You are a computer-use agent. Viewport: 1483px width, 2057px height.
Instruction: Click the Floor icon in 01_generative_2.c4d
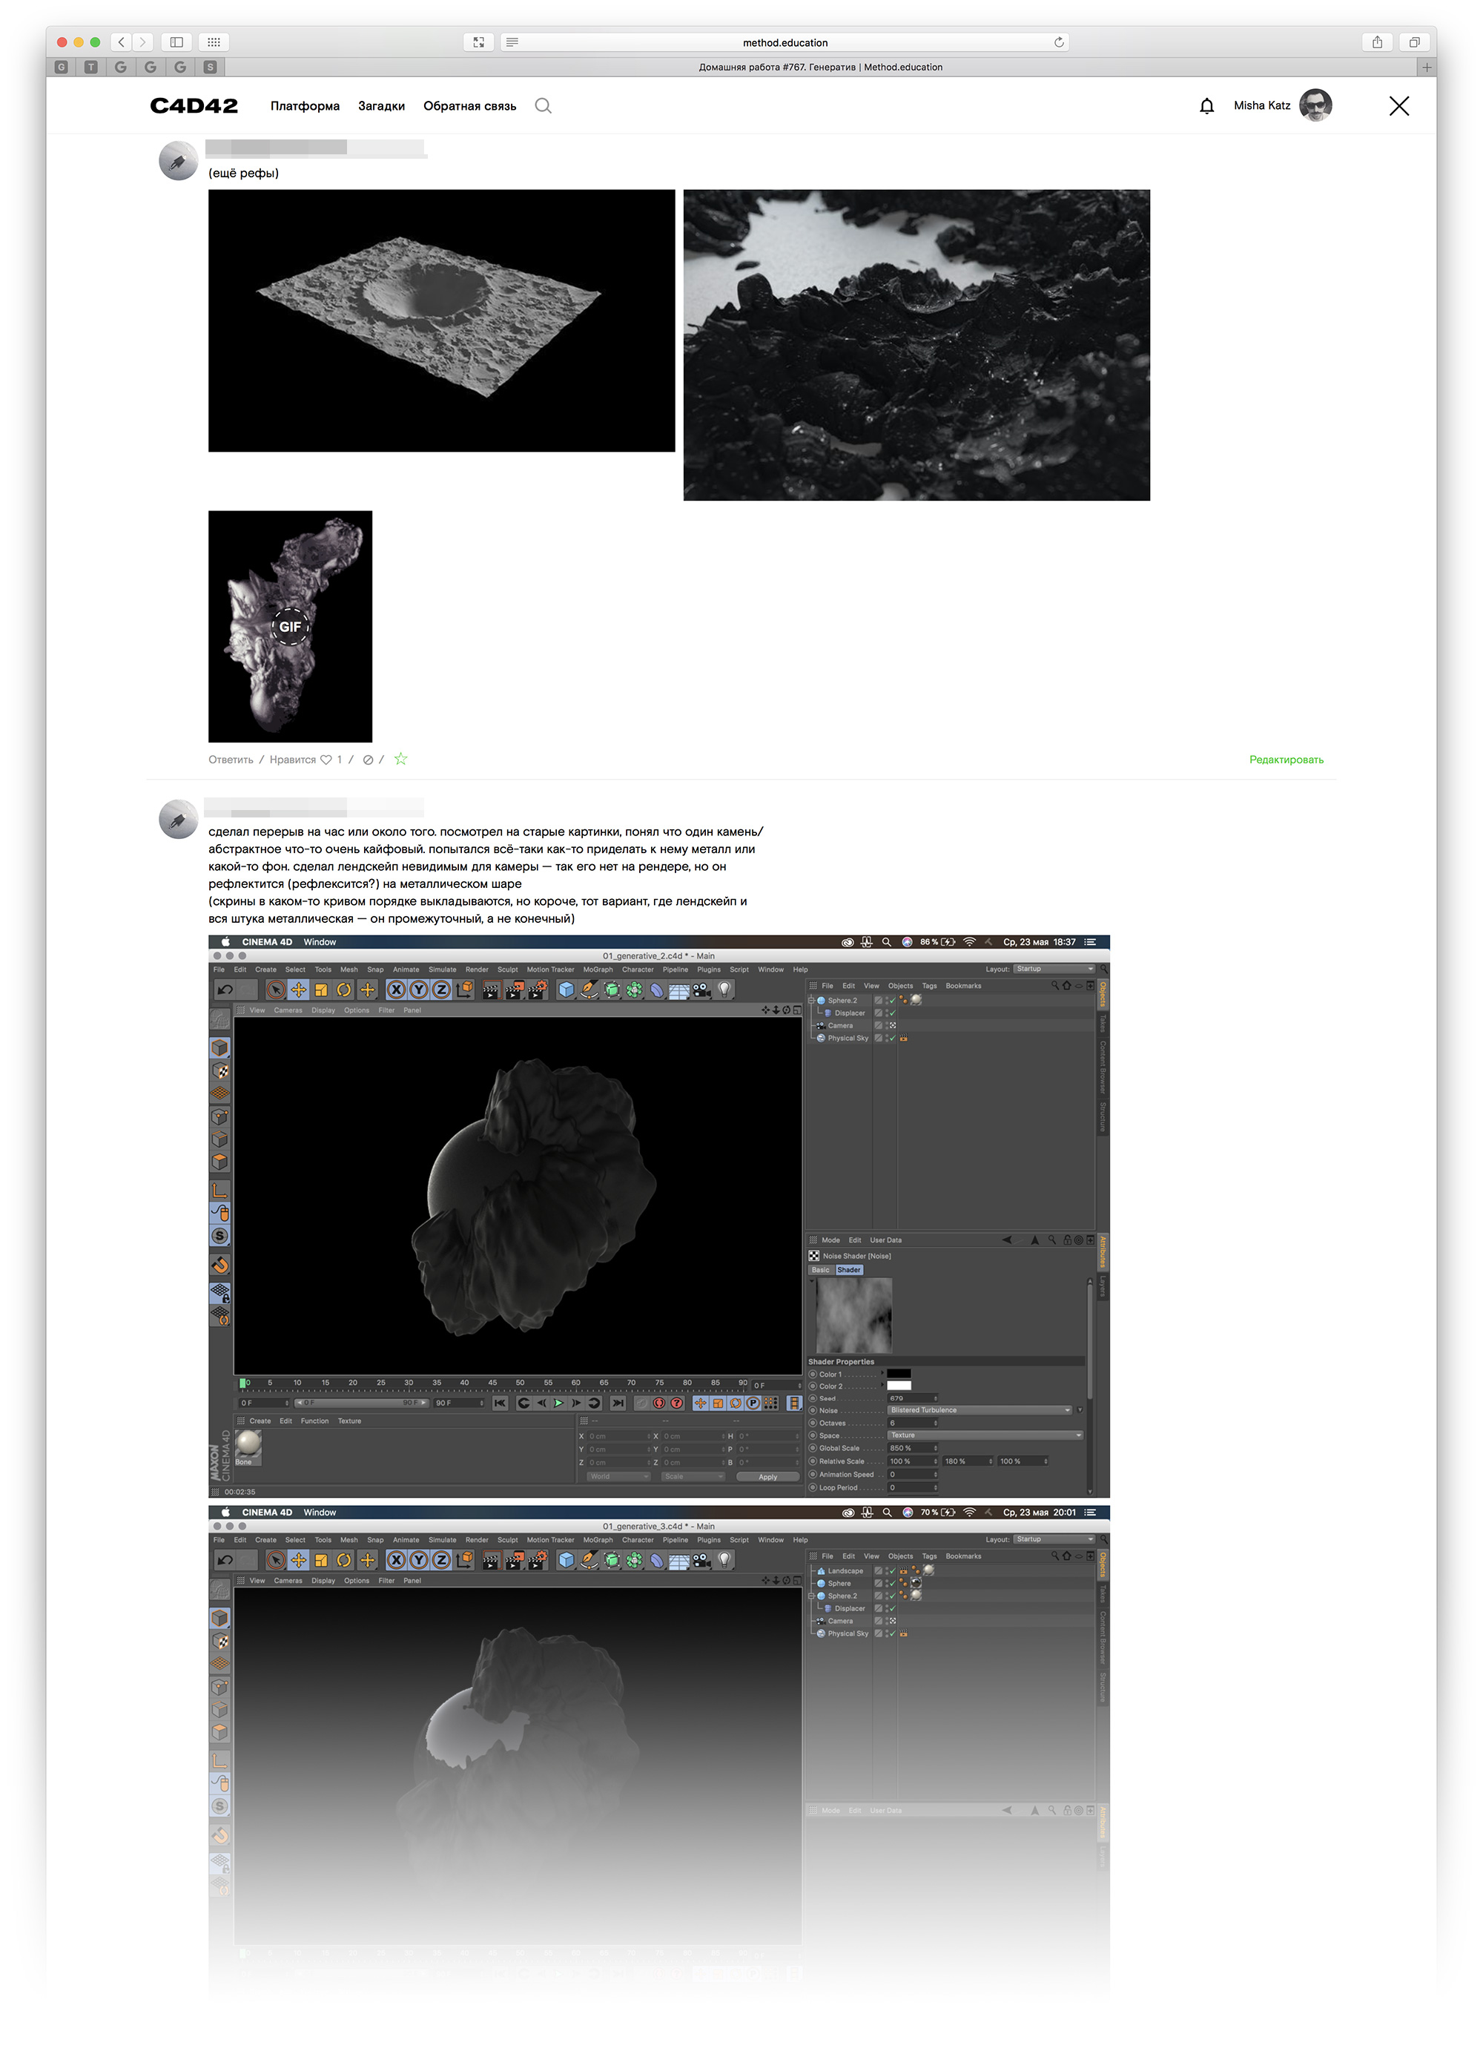[679, 990]
